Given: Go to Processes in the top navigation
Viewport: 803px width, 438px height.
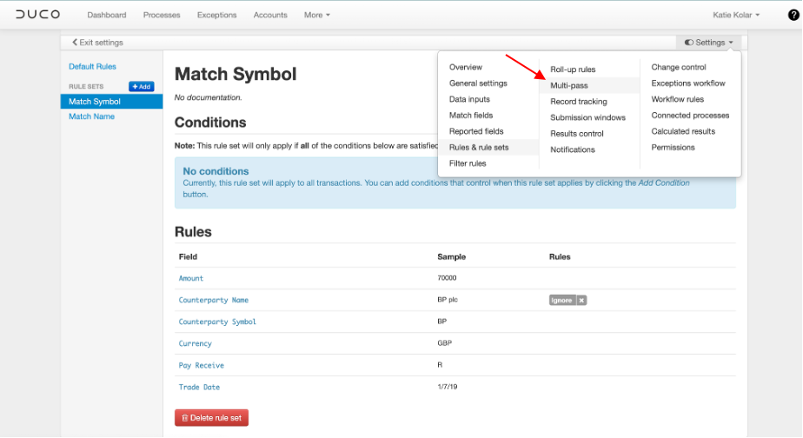Looking at the screenshot, I should 162,15.
